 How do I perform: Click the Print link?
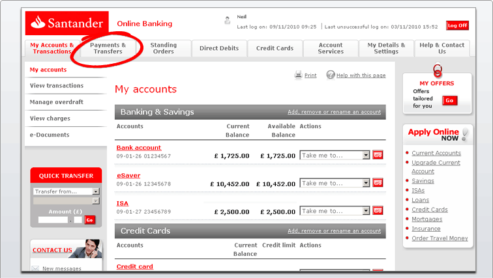[310, 76]
